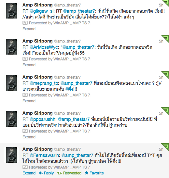Viewport: 169px width, 178px height.
Task: Click green retweeted corner badge on first tweet
Action: click(166, 3)
